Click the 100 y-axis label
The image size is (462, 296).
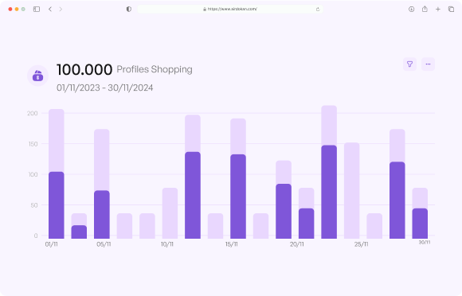pyautogui.click(x=33, y=174)
